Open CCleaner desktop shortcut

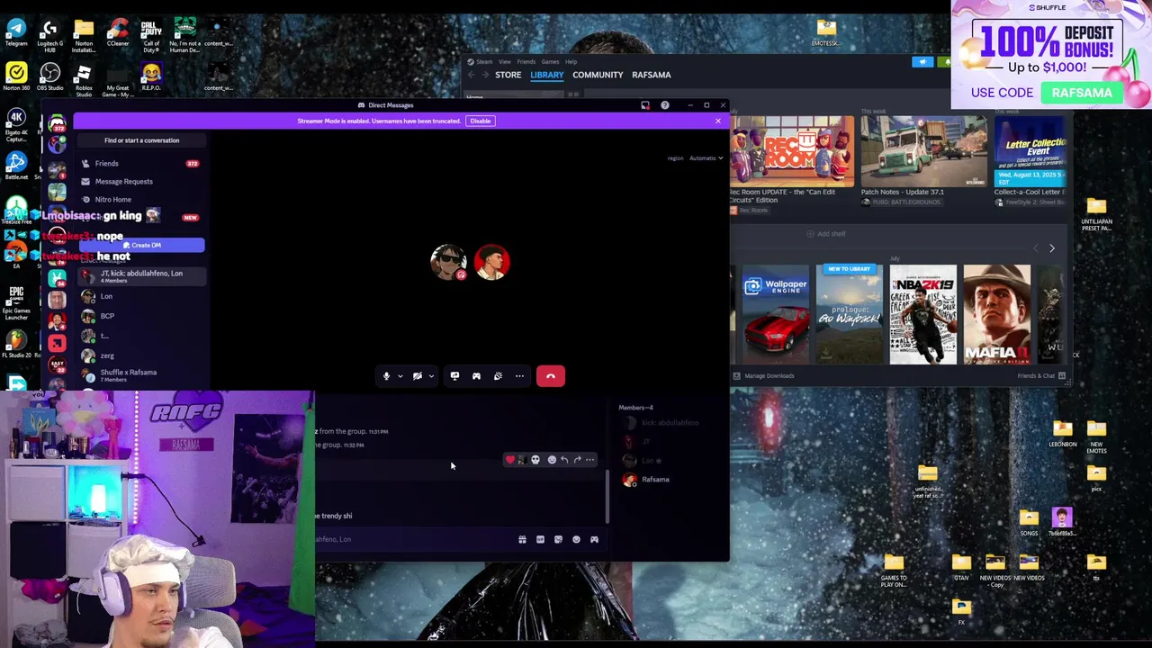(x=118, y=32)
